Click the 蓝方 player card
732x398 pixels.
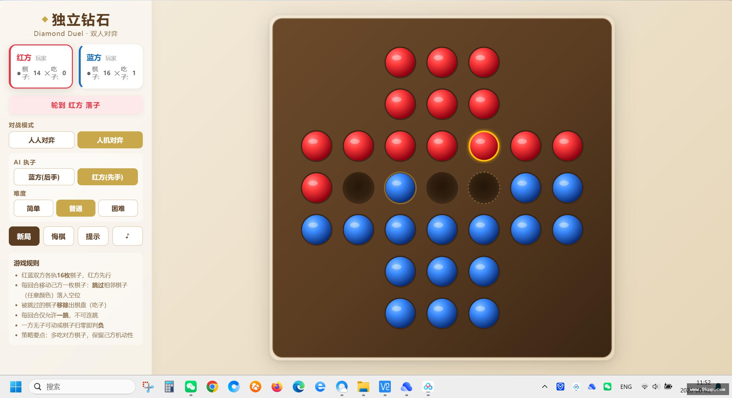111,66
